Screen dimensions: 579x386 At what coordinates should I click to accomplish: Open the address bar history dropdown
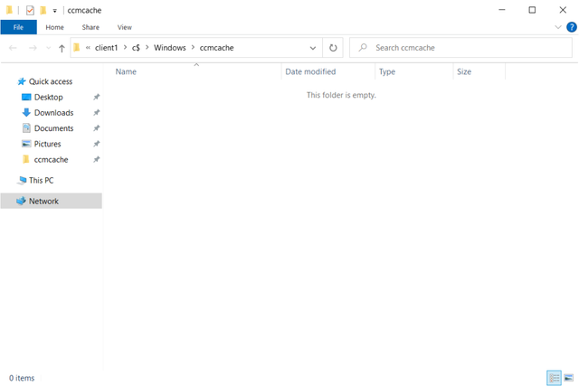(313, 48)
